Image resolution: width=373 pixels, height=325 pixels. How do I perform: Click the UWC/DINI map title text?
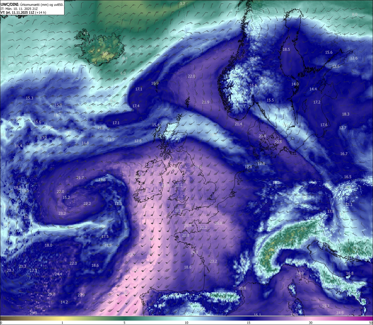click(x=32, y=4)
